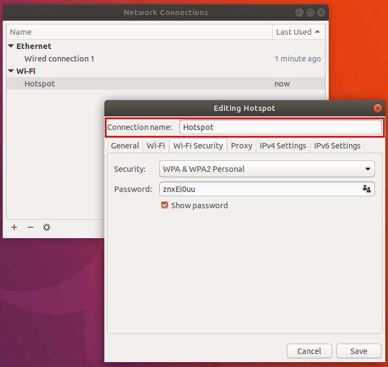Open the Proxy tab
The image size is (388, 367).
(x=241, y=146)
